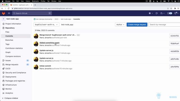Bookmark this page with the star icon
180x101 pixels.
coord(171,8)
